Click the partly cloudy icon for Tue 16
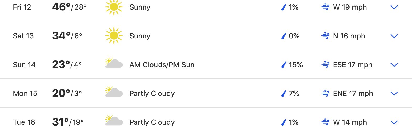This screenshot has height=136, width=412. click(114, 121)
